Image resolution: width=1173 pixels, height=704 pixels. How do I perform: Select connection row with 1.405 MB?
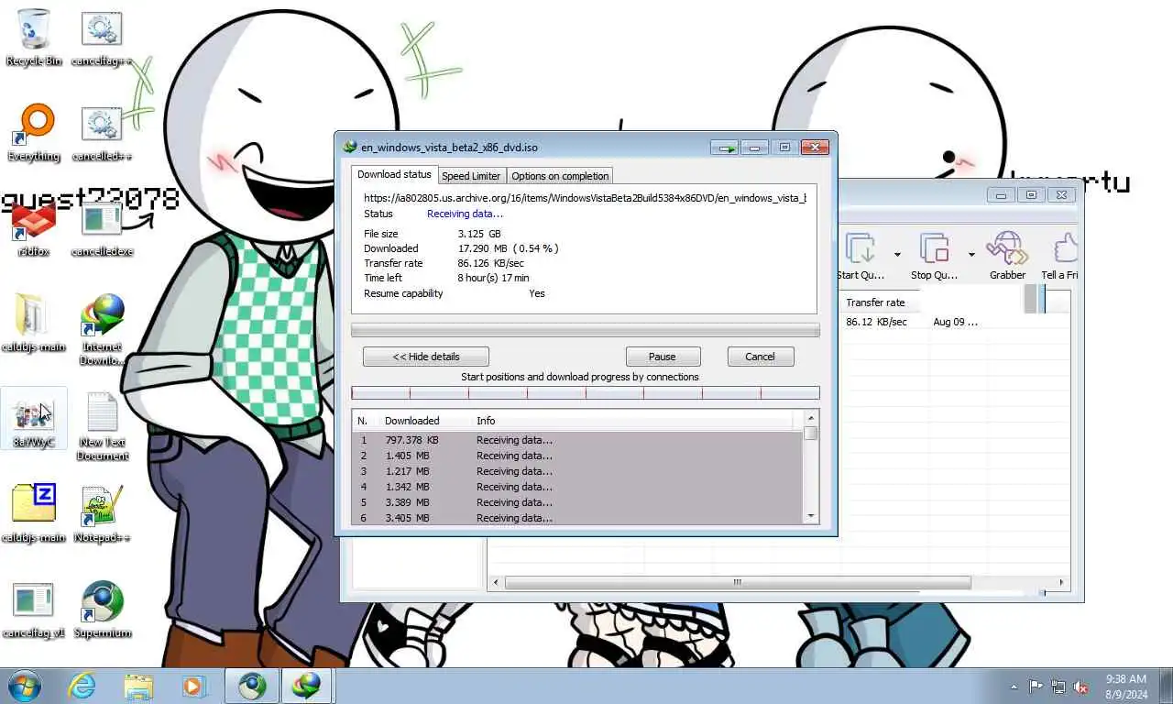(578, 456)
